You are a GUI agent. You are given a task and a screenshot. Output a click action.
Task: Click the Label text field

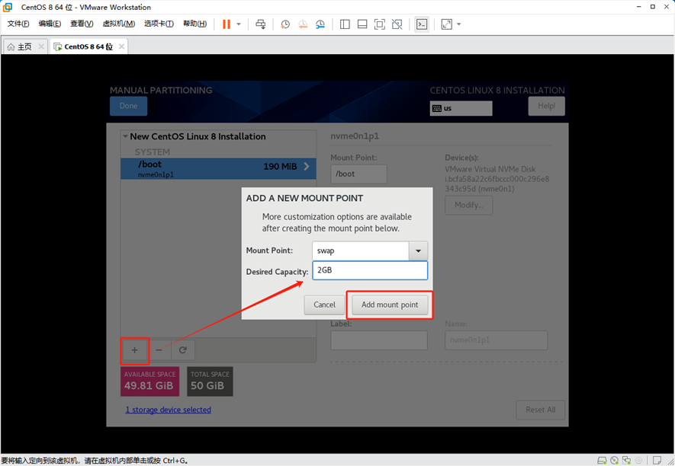click(x=379, y=340)
